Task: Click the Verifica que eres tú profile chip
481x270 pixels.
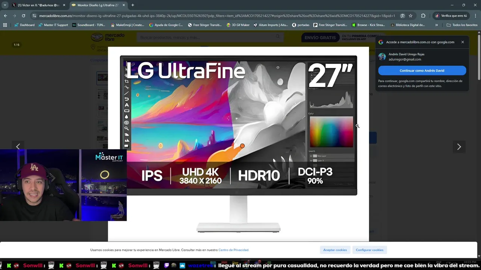Action: [451, 16]
